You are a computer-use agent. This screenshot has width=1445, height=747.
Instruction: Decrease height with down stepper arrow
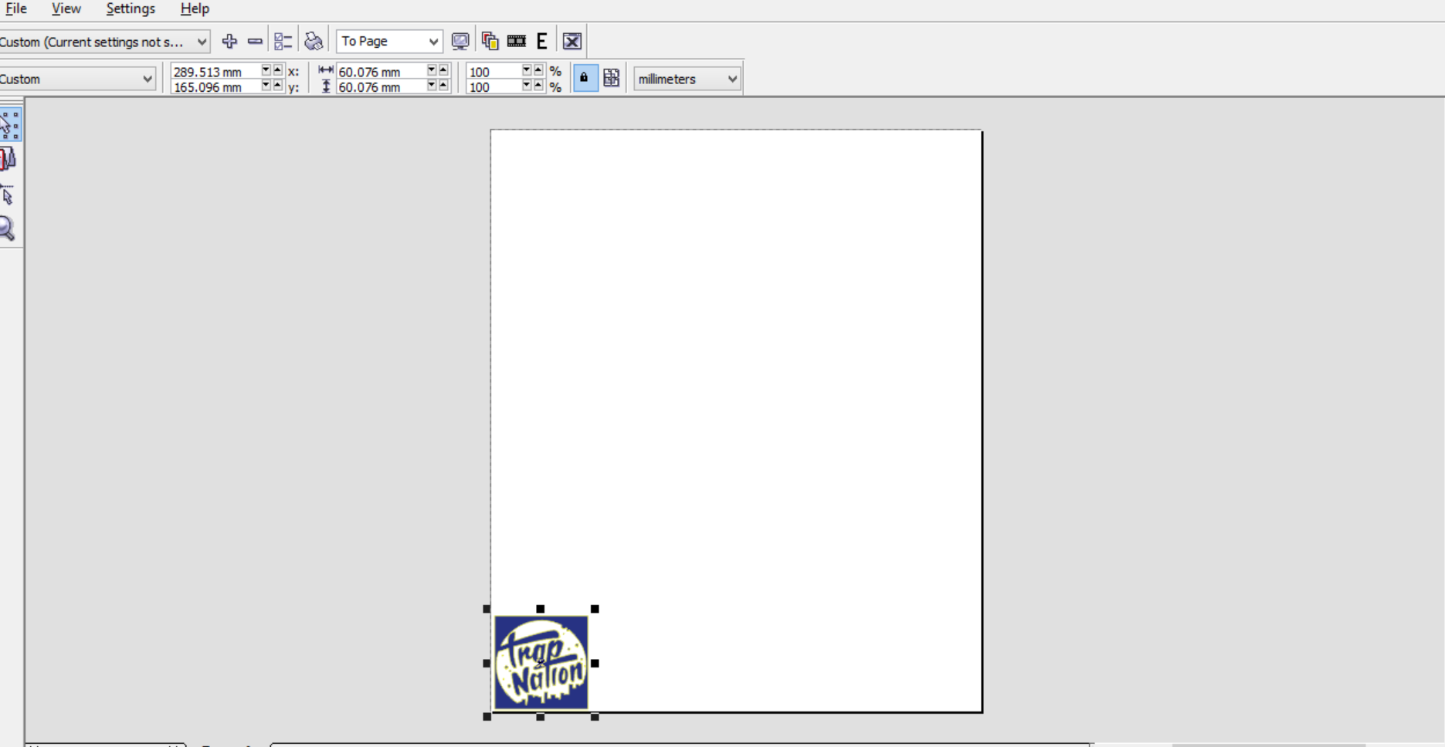point(432,86)
